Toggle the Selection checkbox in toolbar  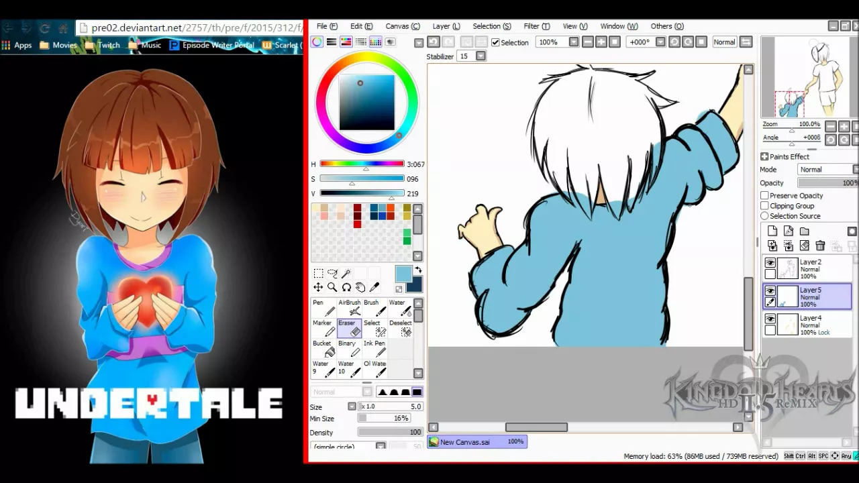[495, 42]
